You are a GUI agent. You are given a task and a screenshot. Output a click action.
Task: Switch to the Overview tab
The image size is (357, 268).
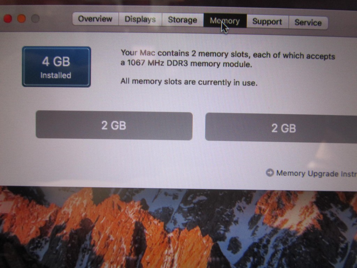[95, 19]
